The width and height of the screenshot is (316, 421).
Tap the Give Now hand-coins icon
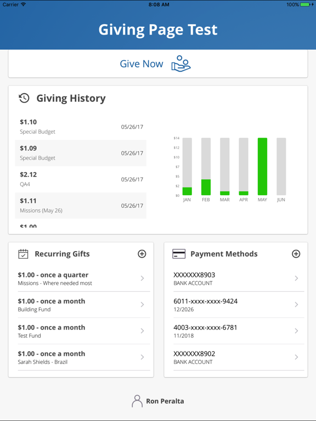click(181, 64)
